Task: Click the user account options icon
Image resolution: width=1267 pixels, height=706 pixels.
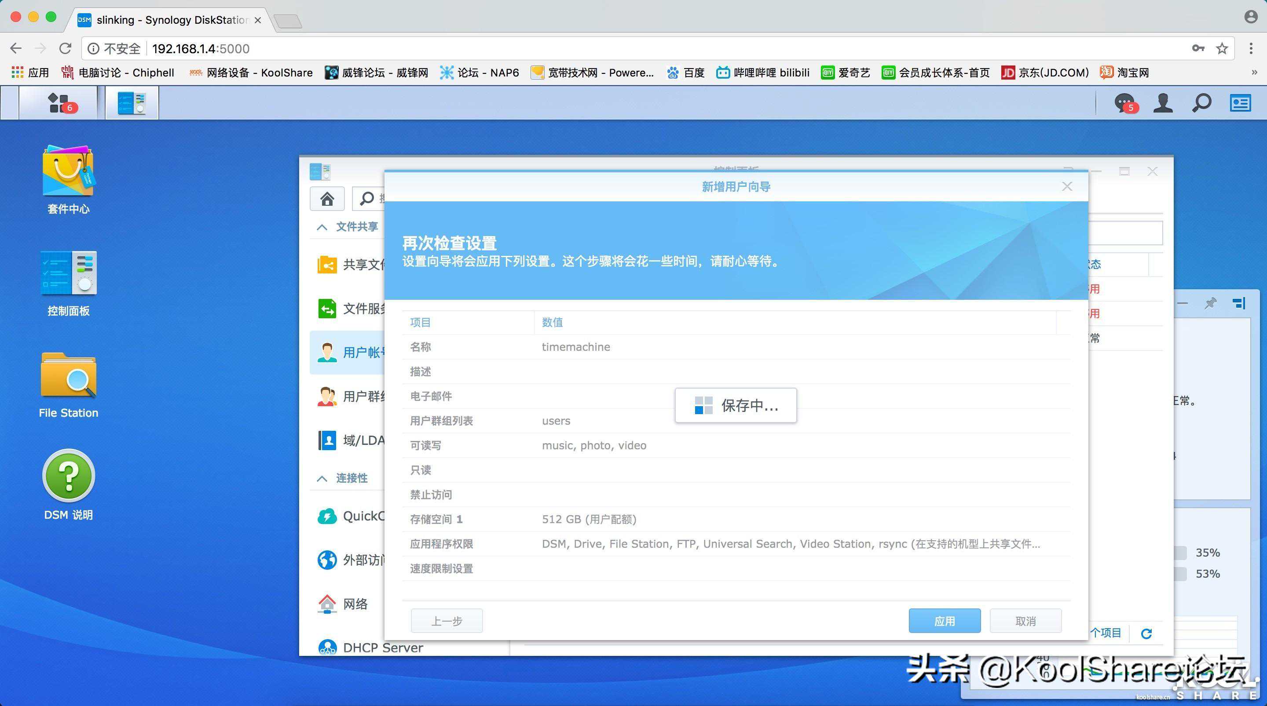Action: click(x=1163, y=103)
